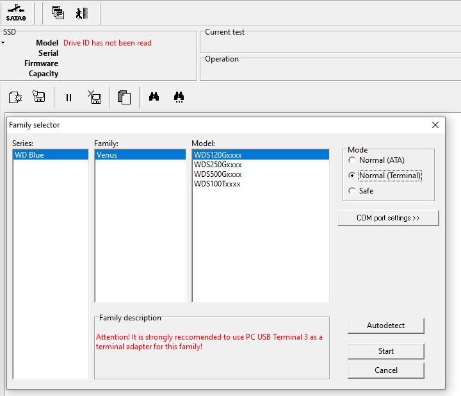Select model WDS100Txxxx
This screenshot has width=461, height=396.
261,184
